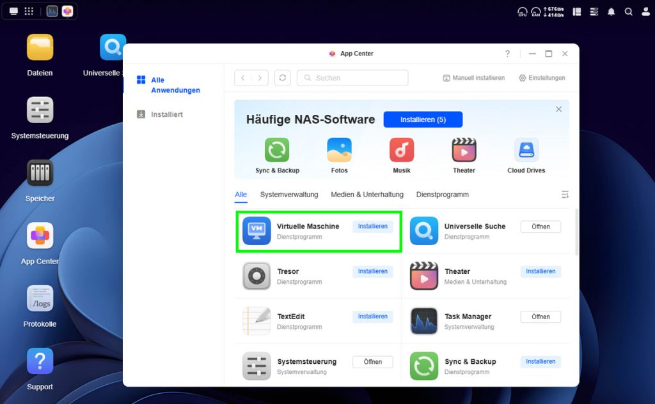This screenshot has height=404, width=655.
Task: Select Installiert in the sidebar
Action: click(x=166, y=114)
